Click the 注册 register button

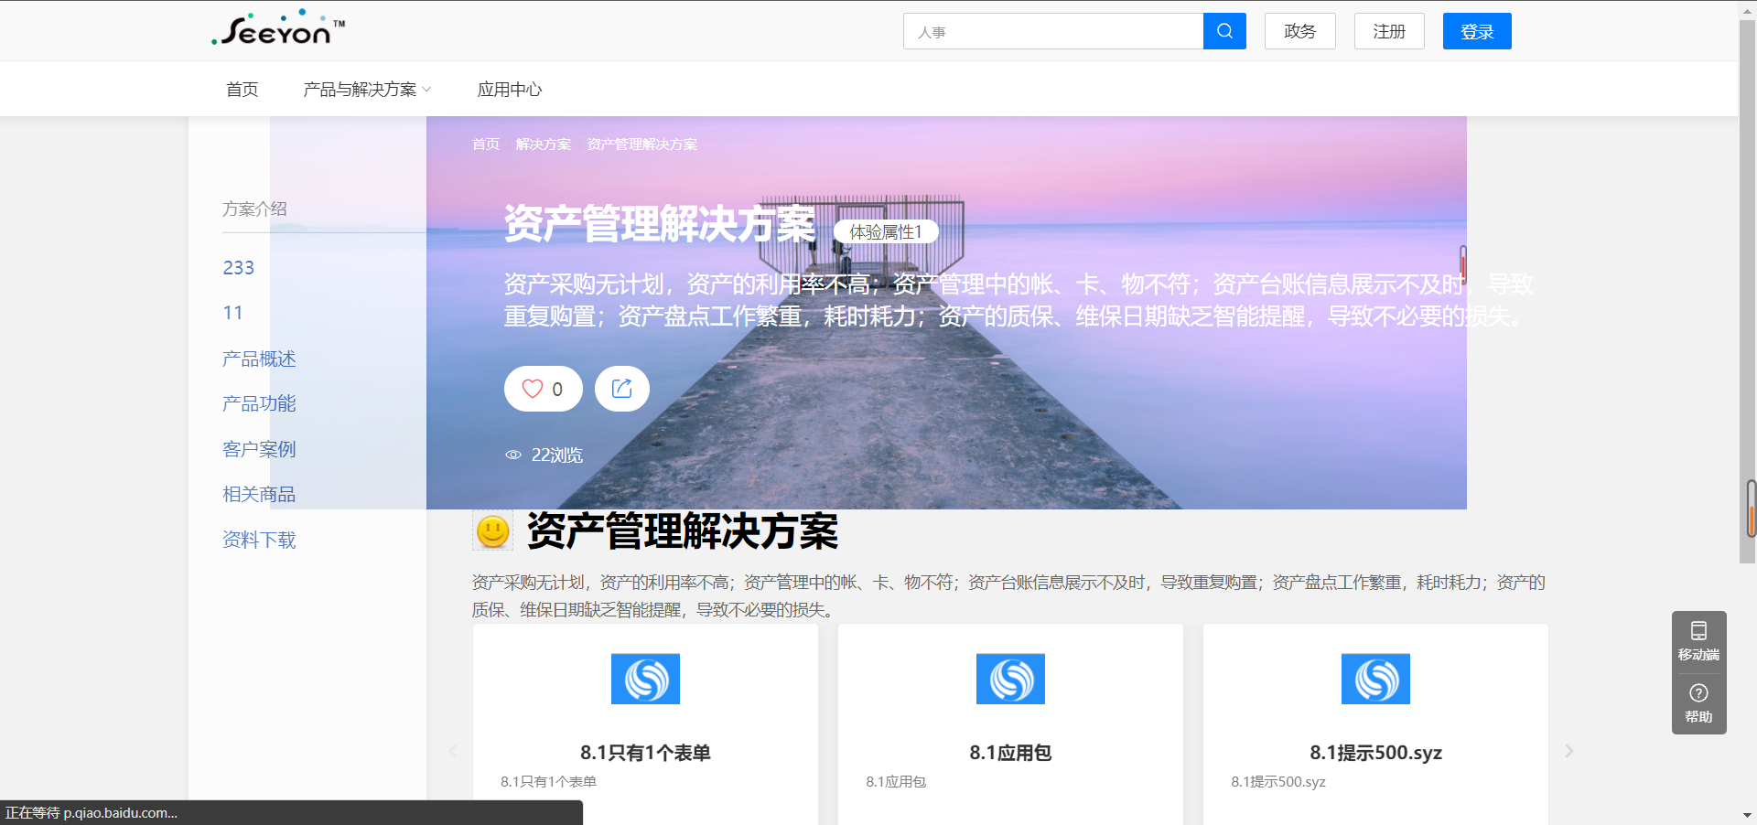[1389, 31]
